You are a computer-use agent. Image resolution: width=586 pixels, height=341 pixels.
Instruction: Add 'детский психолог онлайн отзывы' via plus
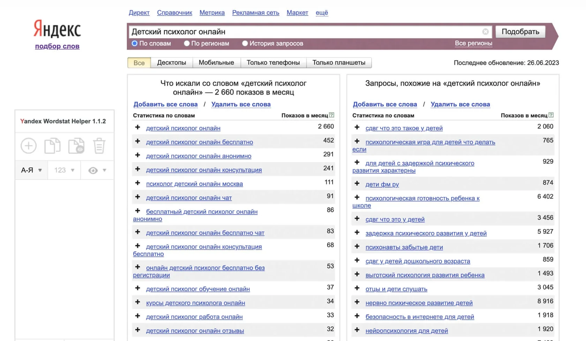tap(138, 330)
